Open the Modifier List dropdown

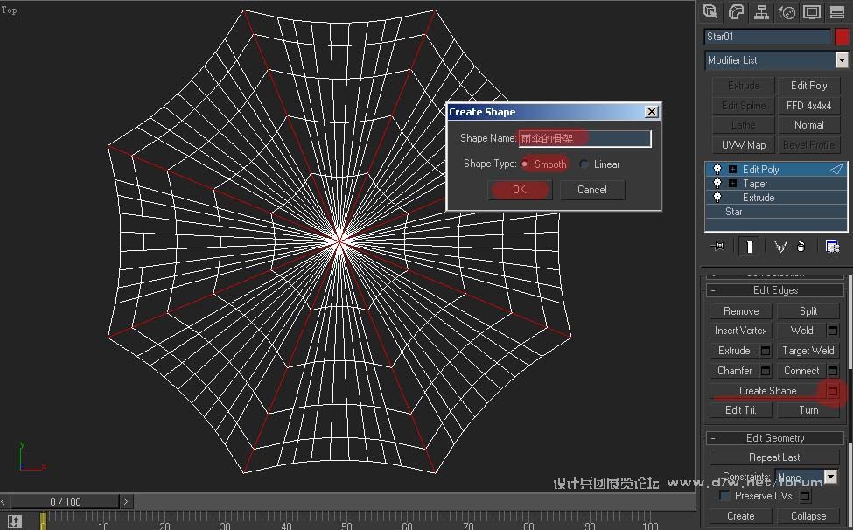[x=842, y=60]
